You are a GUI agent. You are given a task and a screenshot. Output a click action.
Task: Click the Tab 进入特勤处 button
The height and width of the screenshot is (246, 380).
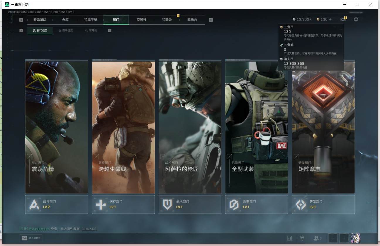31,238
